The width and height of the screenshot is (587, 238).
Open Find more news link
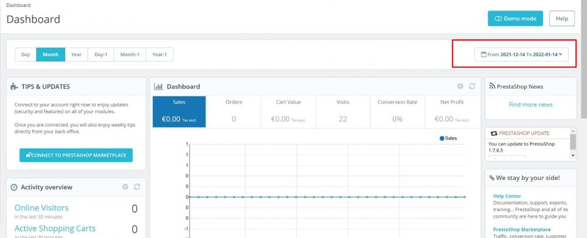click(531, 104)
